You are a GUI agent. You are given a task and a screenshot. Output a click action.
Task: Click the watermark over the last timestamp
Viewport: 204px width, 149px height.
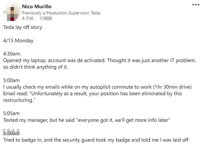(11, 132)
